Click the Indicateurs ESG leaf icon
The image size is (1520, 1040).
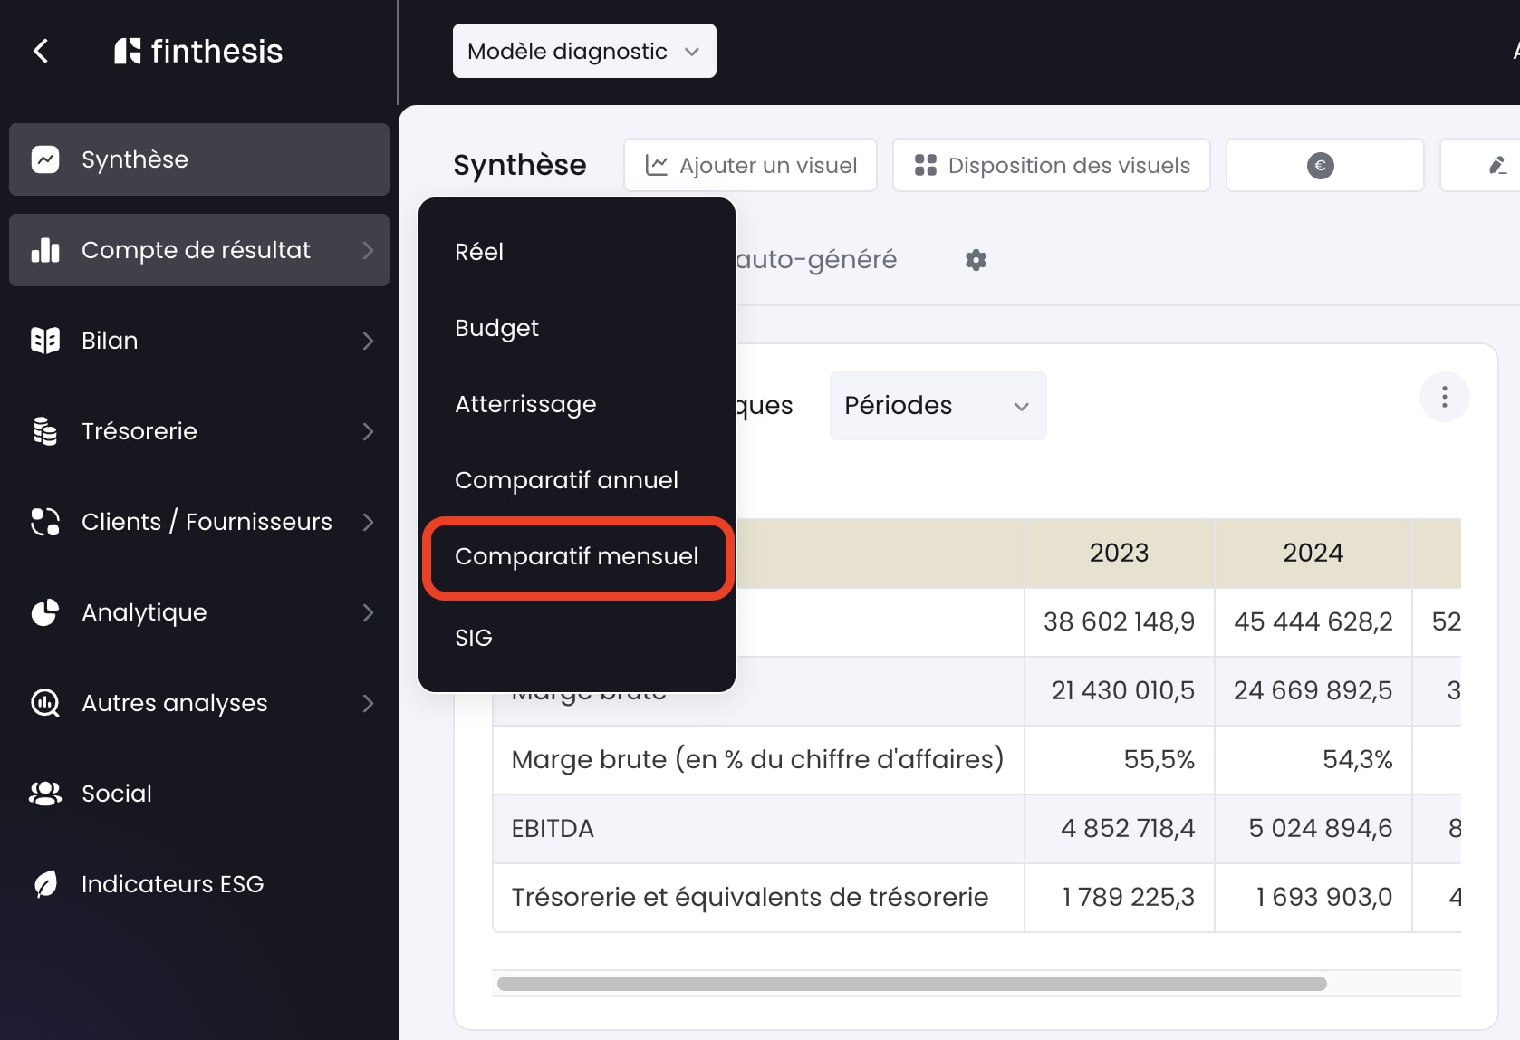[43, 883]
